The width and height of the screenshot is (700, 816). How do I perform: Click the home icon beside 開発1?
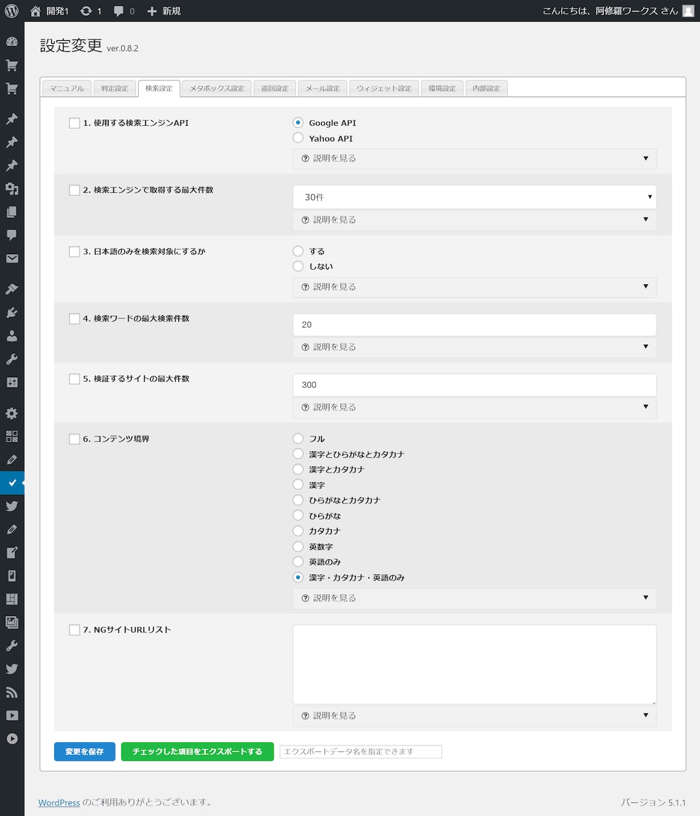(x=36, y=11)
